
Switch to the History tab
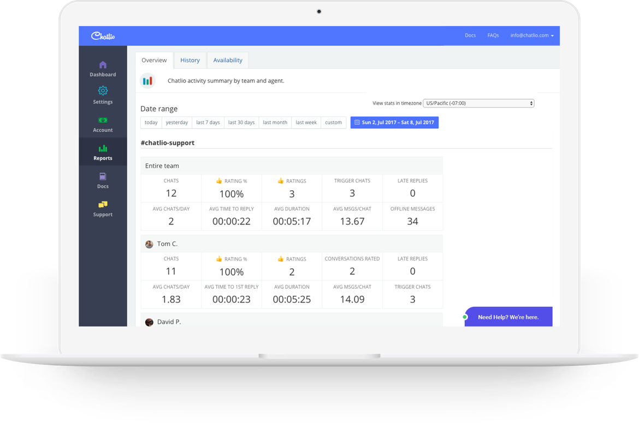coord(190,60)
